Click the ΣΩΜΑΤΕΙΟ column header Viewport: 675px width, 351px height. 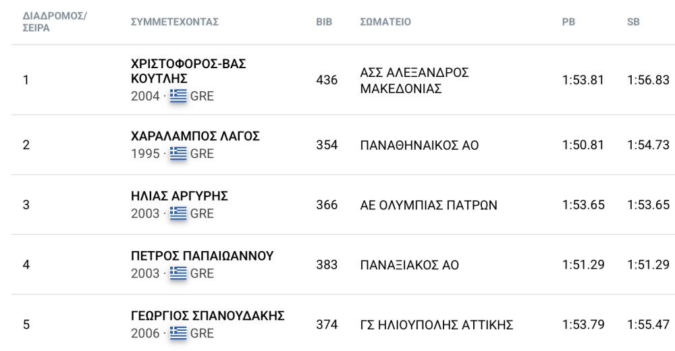(x=385, y=22)
